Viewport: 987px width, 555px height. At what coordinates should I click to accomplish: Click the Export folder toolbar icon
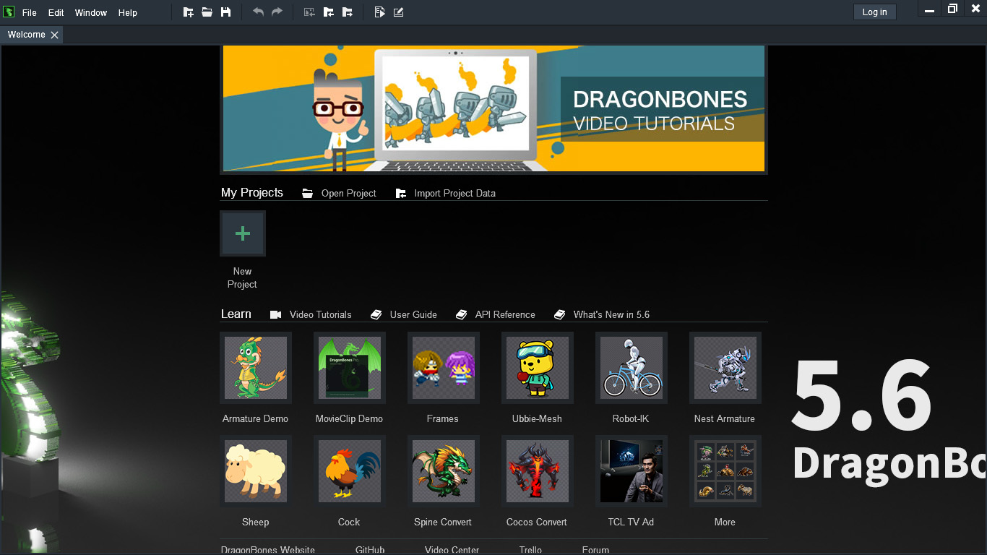click(x=348, y=12)
